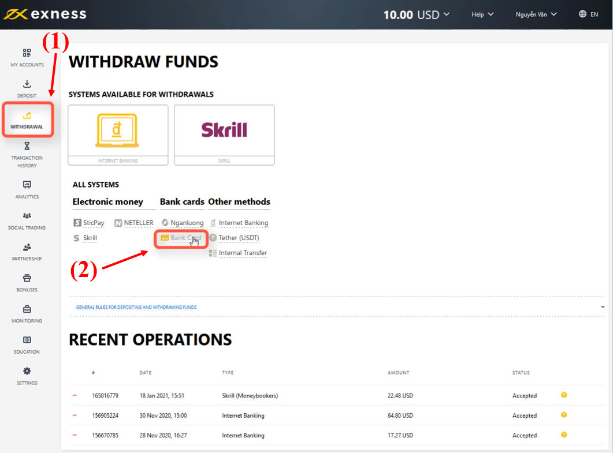Click date 28 Nov 2020, 16:27
The height and width of the screenshot is (453, 613).
tap(164, 436)
